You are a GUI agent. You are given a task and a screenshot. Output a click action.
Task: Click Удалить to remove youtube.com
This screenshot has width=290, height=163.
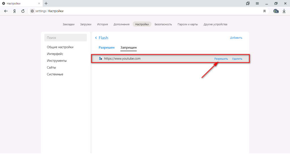[x=237, y=59]
